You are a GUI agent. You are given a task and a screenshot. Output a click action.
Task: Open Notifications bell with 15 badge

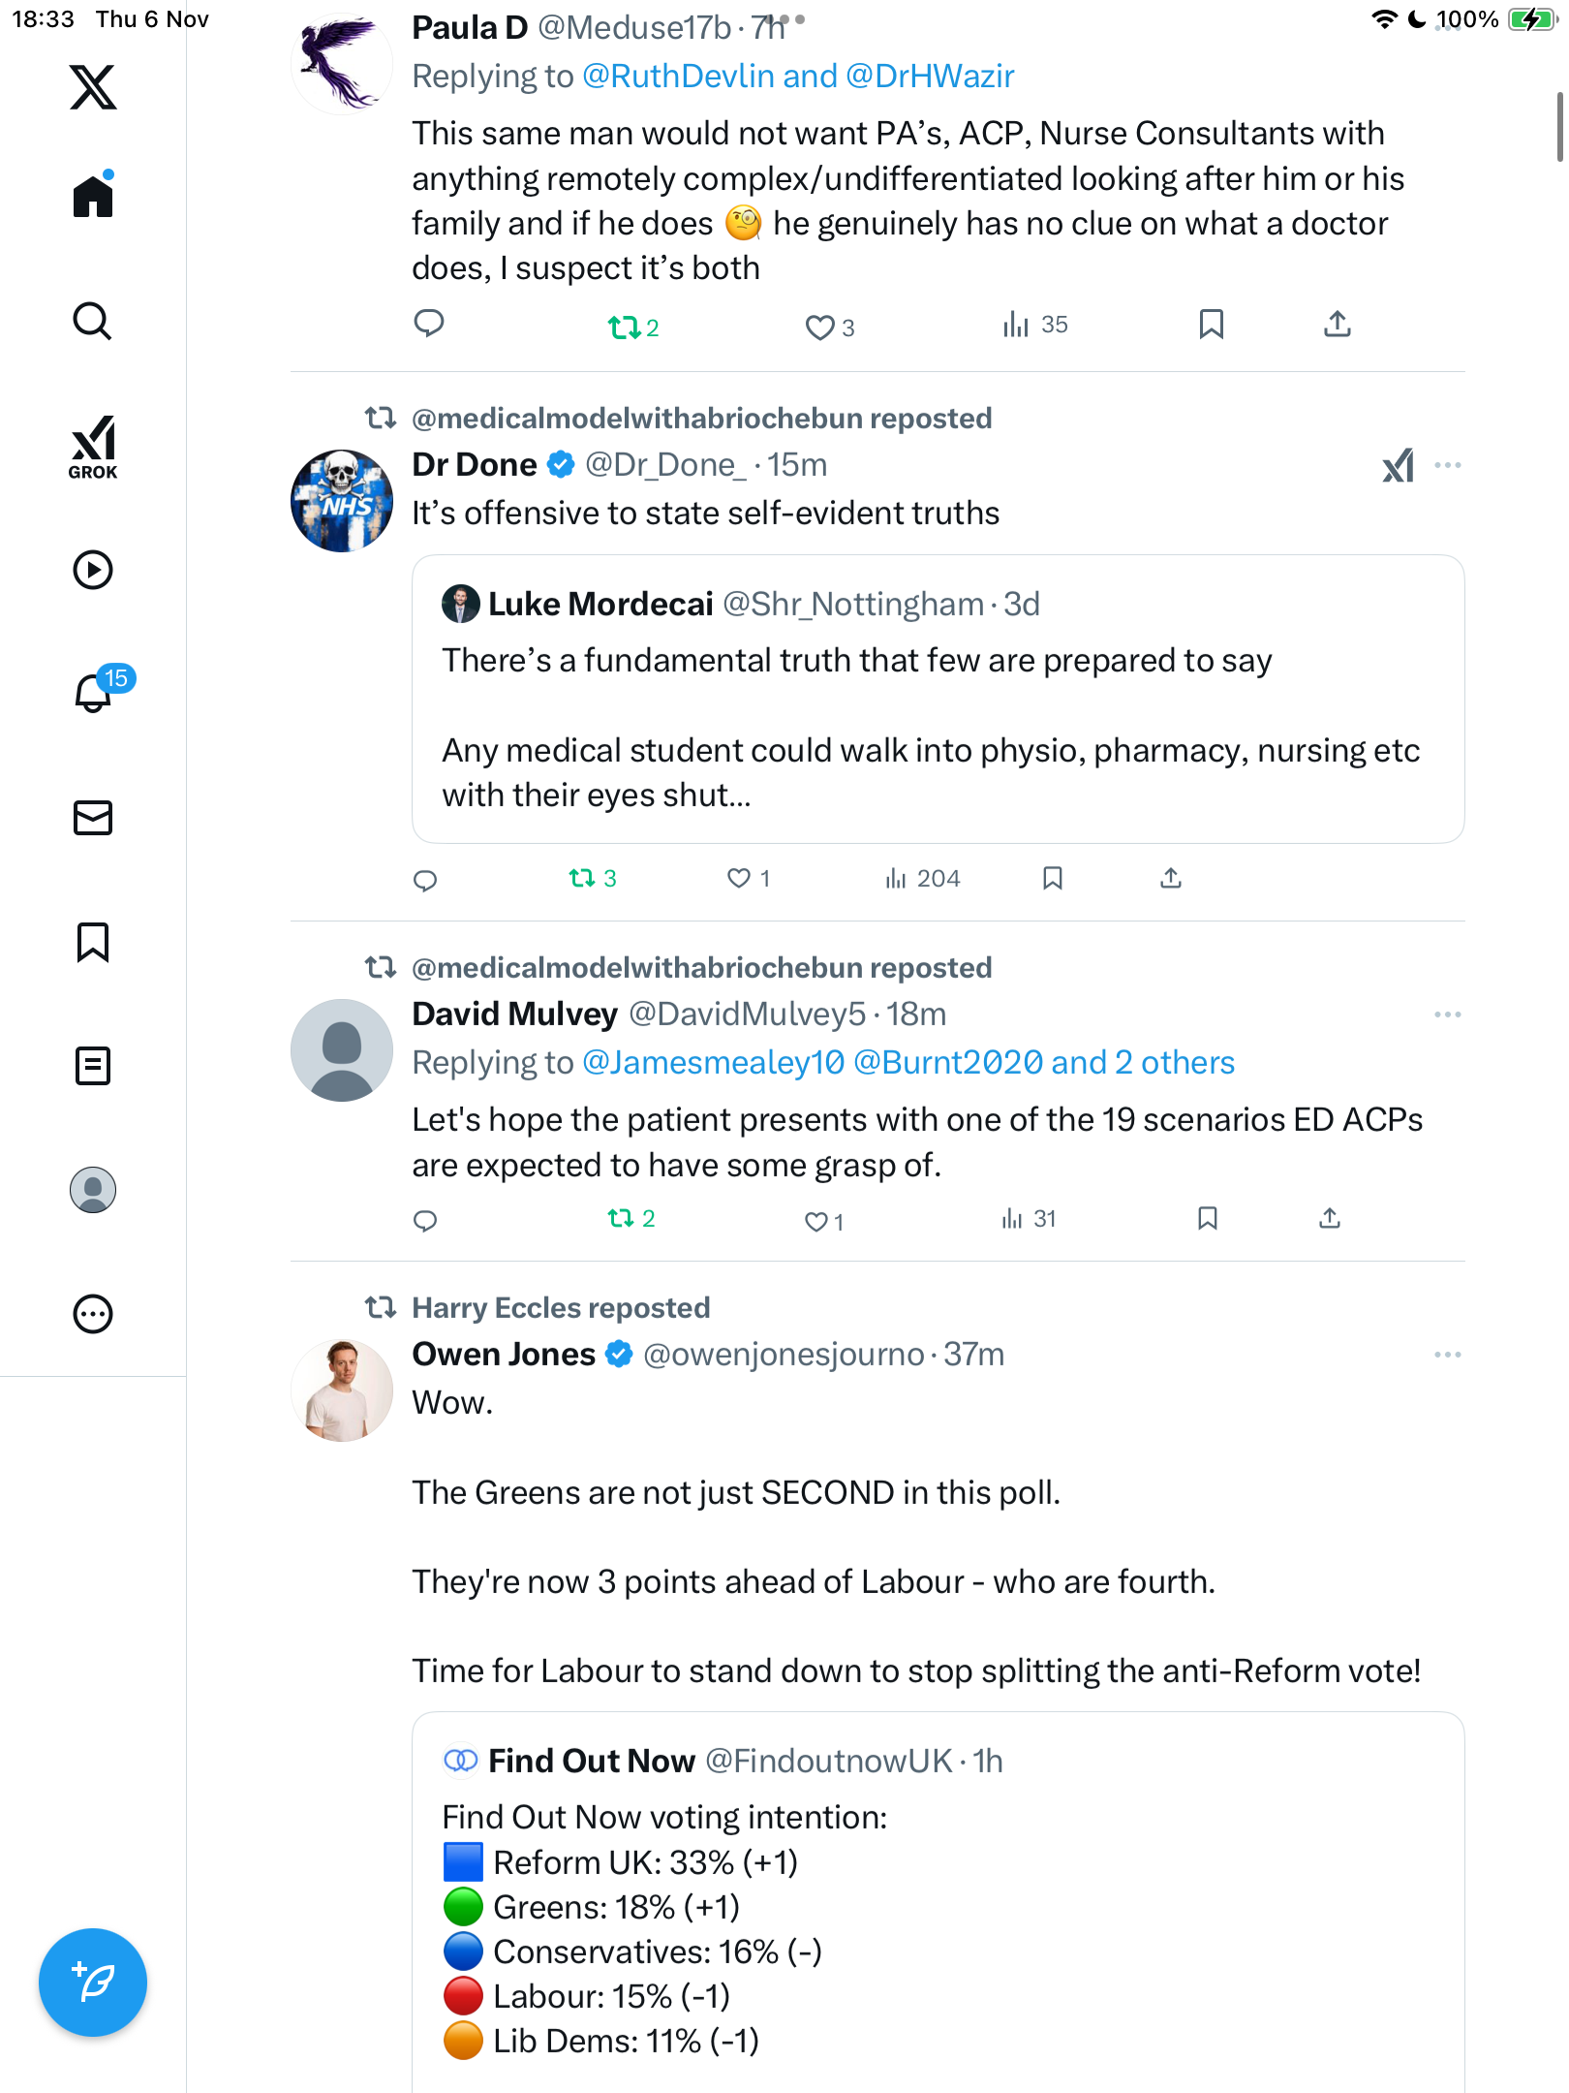point(94,693)
